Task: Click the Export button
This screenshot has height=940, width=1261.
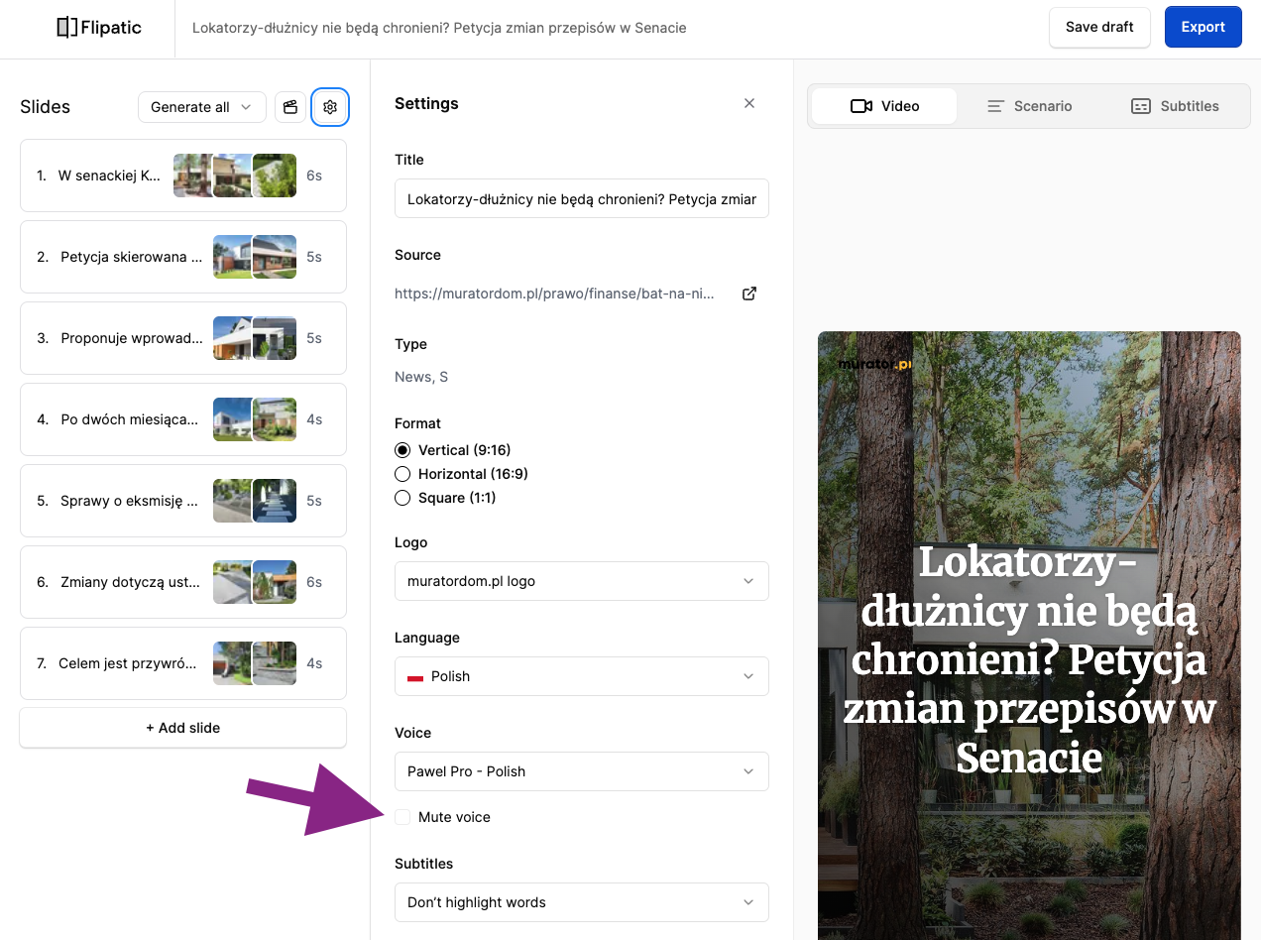Action: point(1203,28)
